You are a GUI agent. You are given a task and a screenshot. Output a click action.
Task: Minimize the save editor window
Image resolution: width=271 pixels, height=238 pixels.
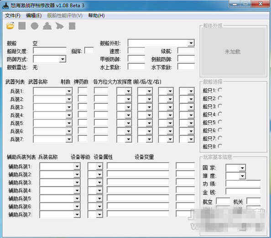235,4
